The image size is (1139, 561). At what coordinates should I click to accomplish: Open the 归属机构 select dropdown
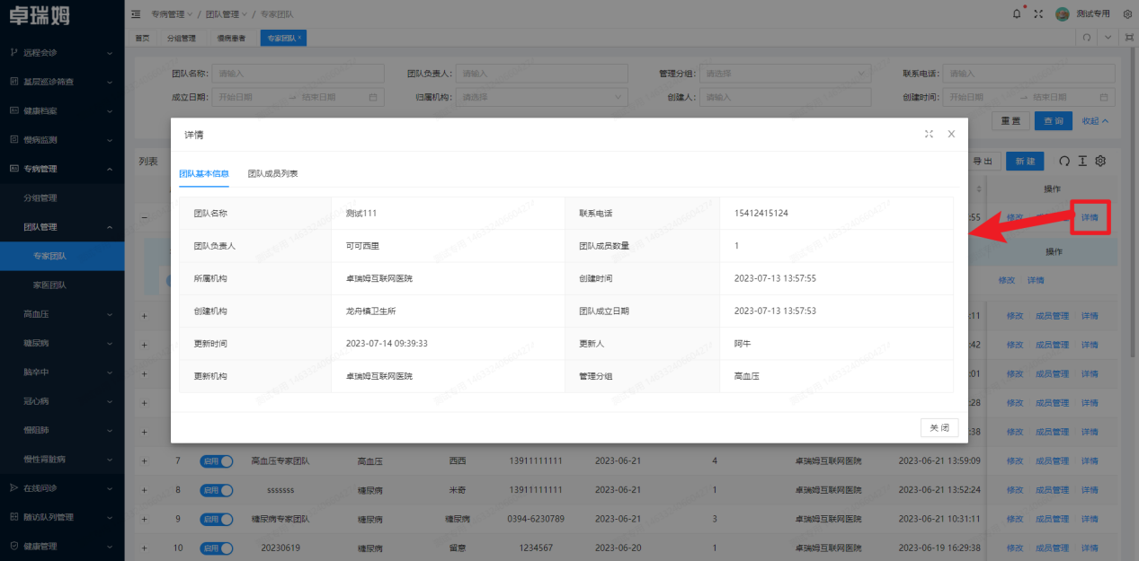click(x=542, y=97)
